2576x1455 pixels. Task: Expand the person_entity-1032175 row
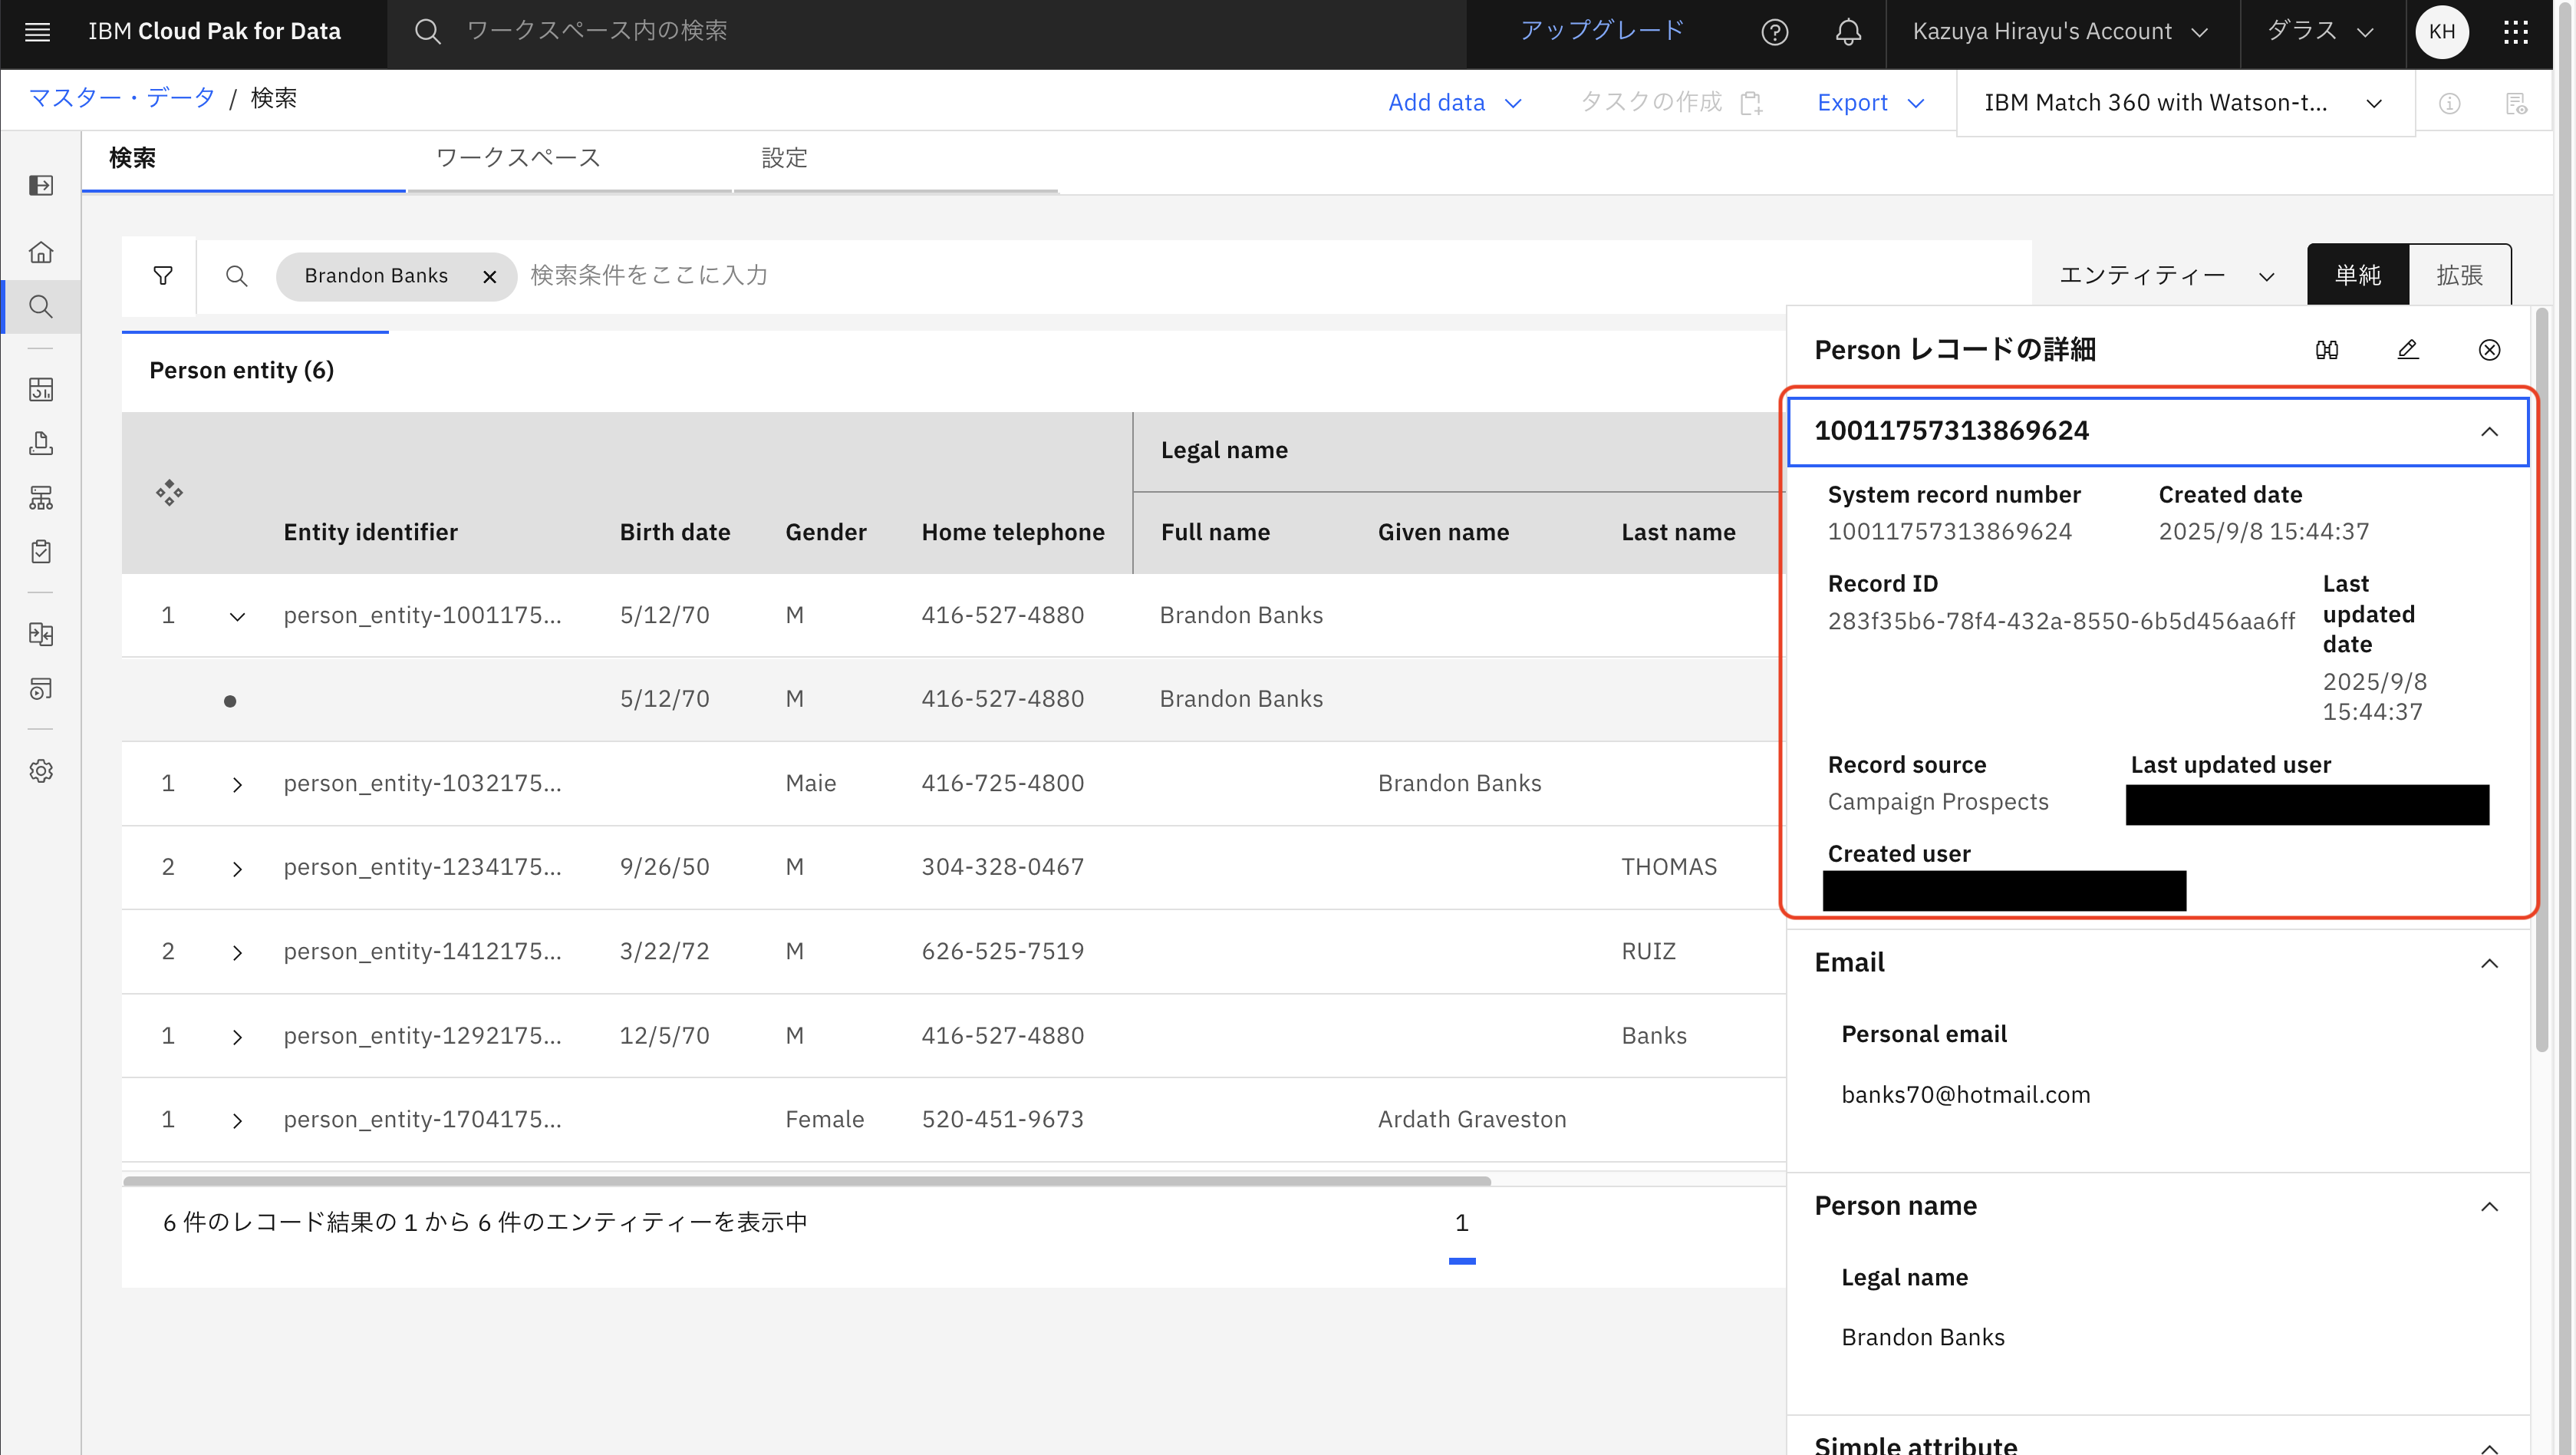click(x=237, y=784)
